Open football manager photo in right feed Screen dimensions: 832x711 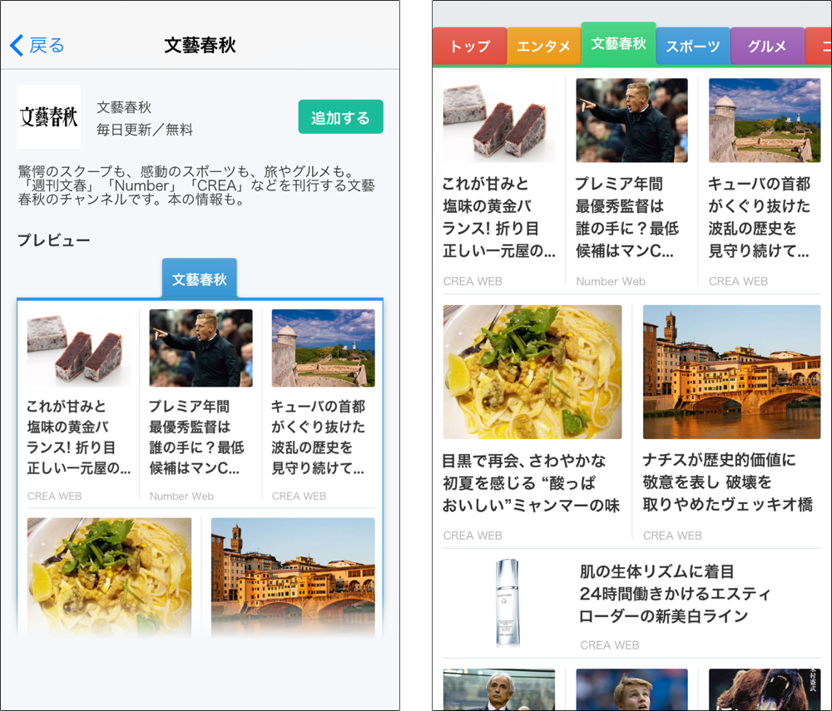632,121
